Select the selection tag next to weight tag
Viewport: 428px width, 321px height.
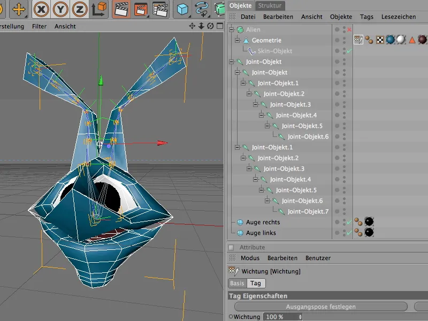click(x=369, y=40)
